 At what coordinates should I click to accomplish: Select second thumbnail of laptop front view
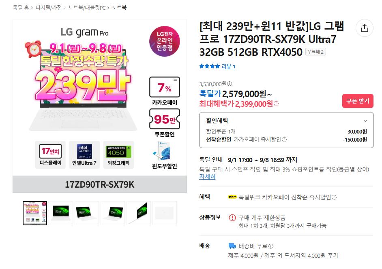(x=61, y=213)
